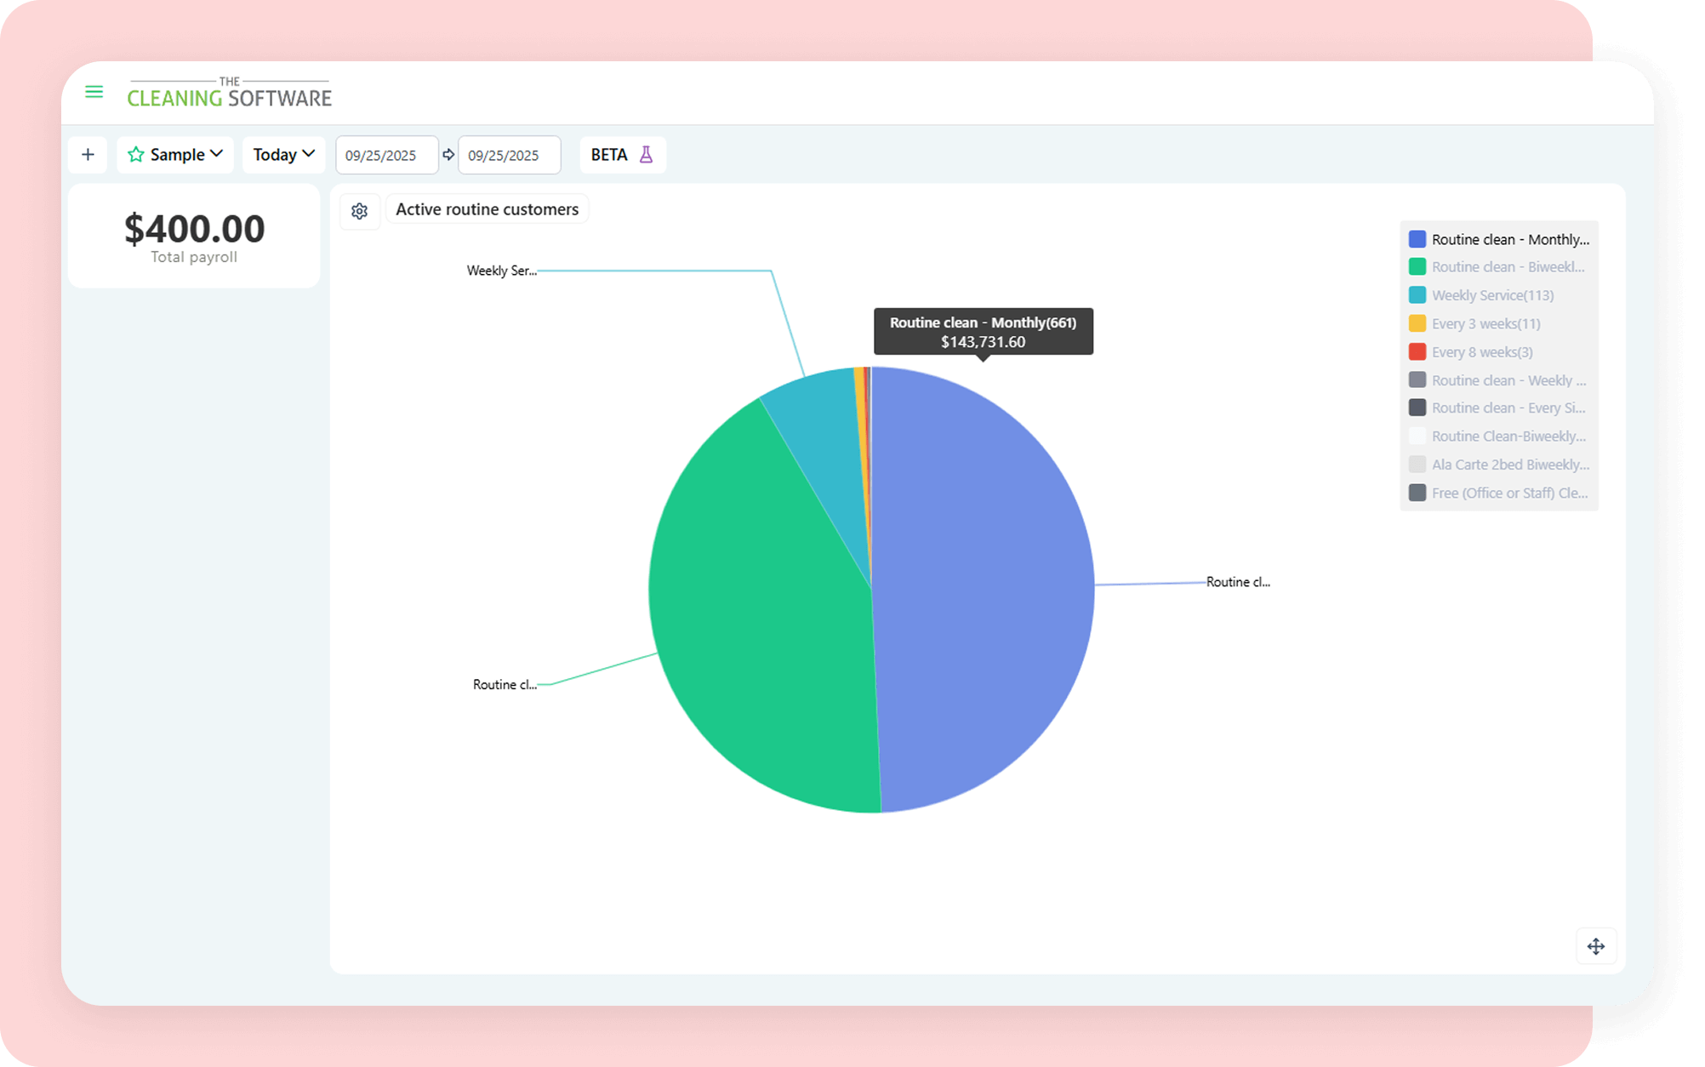Toggle Every 3 weeks(11) legend entry
1705x1067 pixels.
[x=1485, y=323]
